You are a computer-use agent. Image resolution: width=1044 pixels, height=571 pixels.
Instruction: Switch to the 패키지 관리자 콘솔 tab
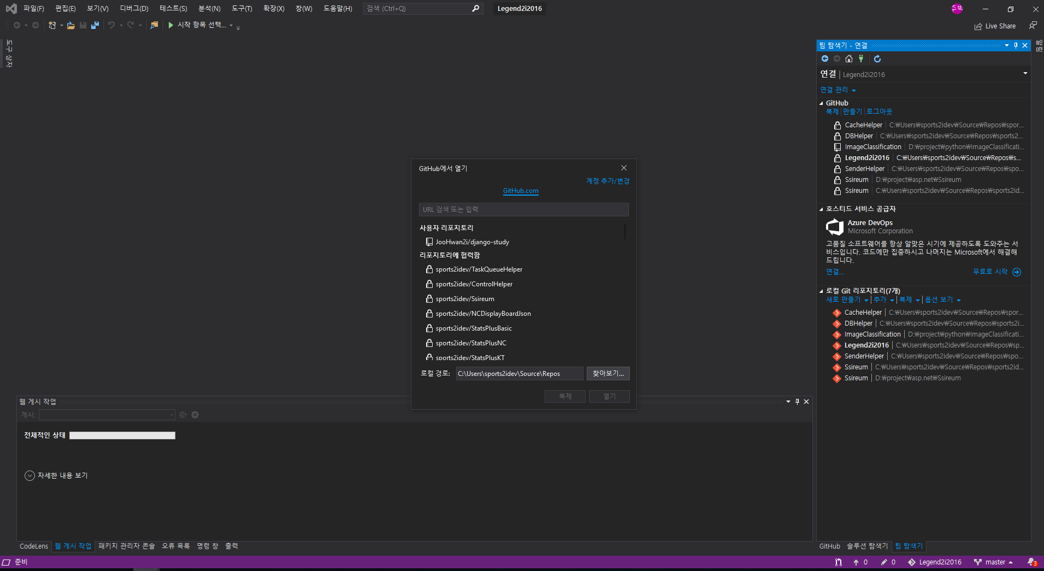point(127,546)
